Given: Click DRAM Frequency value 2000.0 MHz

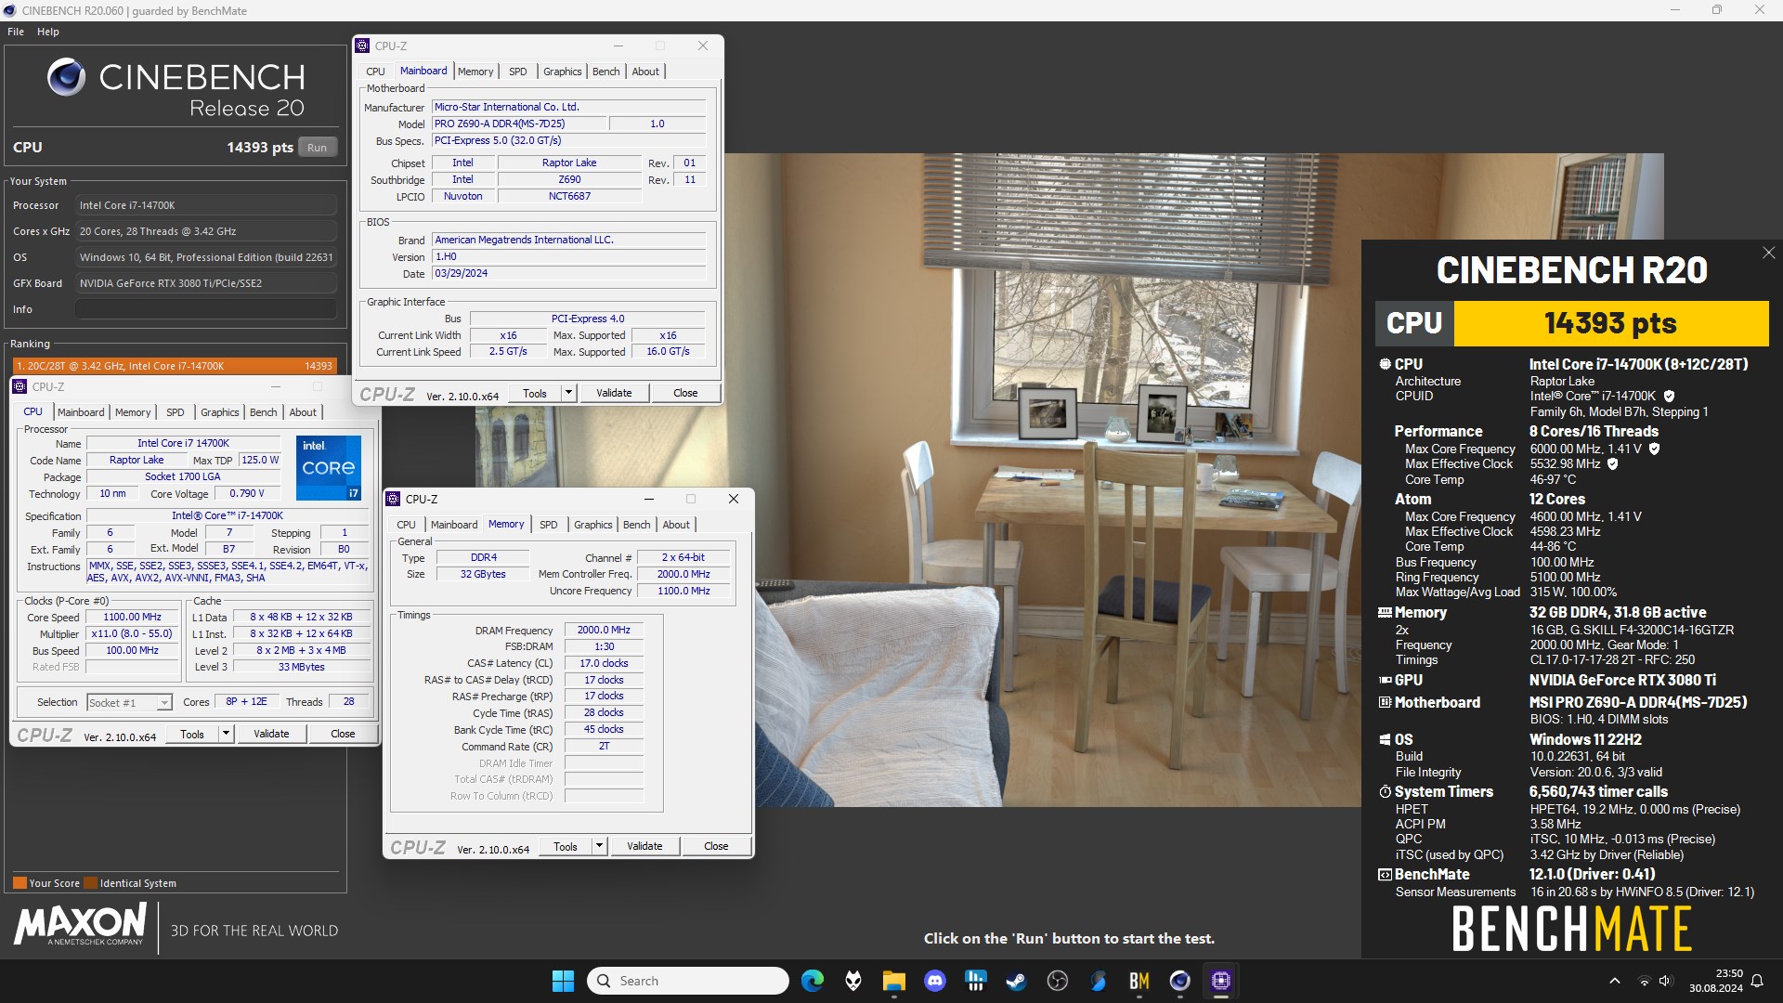Looking at the screenshot, I should pyautogui.click(x=604, y=630).
